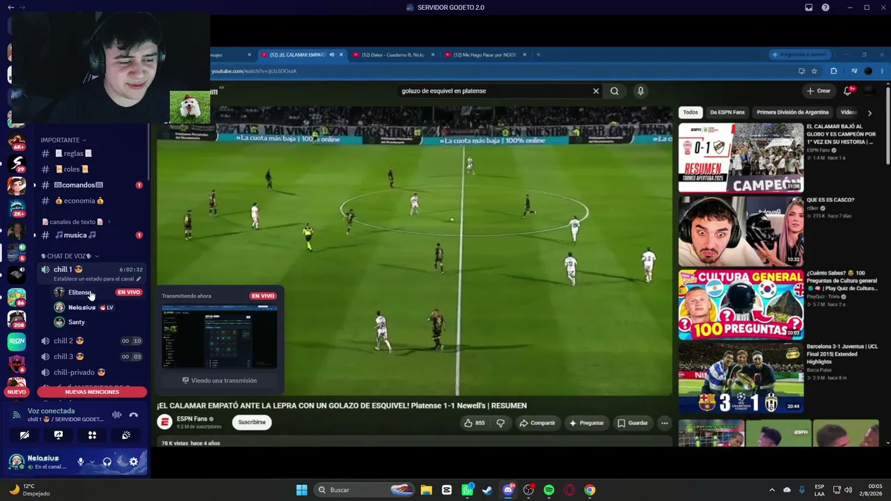This screenshot has width=891, height=501.
Task: Join the chill 2 voice channel
Action: [x=91, y=341]
